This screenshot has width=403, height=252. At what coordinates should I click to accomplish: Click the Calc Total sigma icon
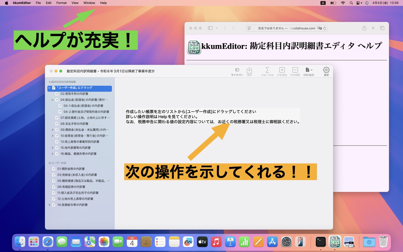pos(267,70)
